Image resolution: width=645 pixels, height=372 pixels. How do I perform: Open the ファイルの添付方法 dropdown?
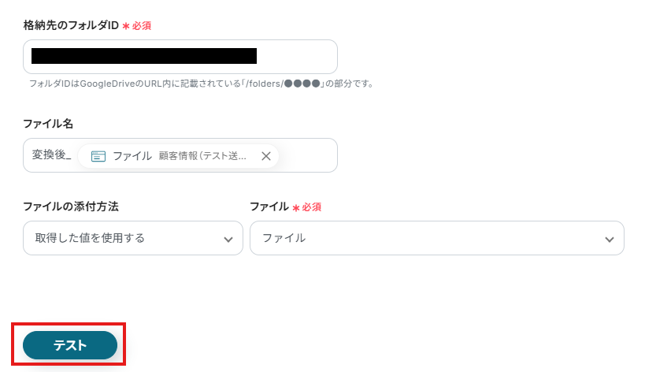132,238
